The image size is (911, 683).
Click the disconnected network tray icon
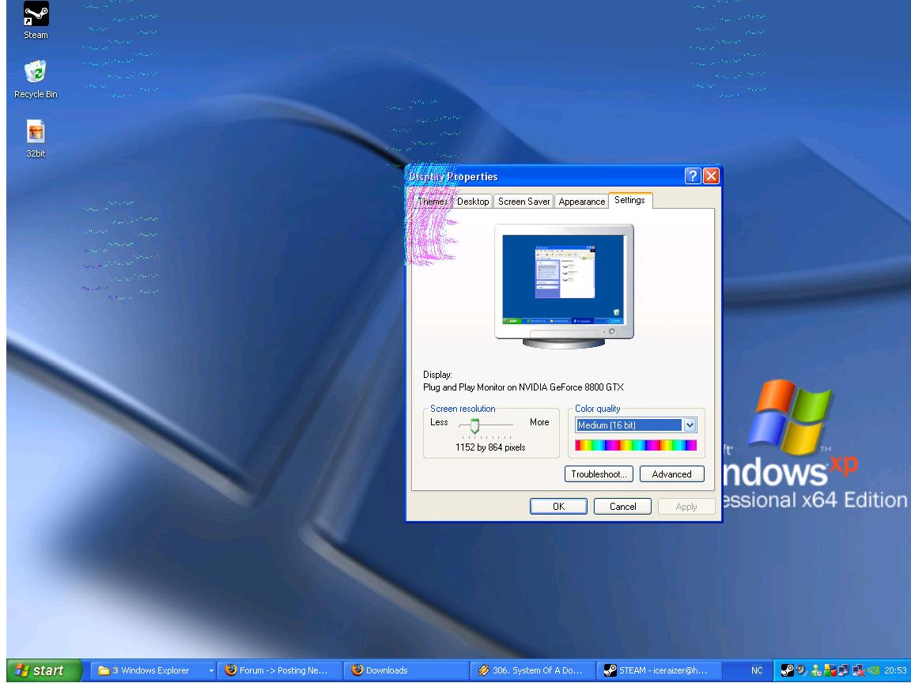coord(858,670)
